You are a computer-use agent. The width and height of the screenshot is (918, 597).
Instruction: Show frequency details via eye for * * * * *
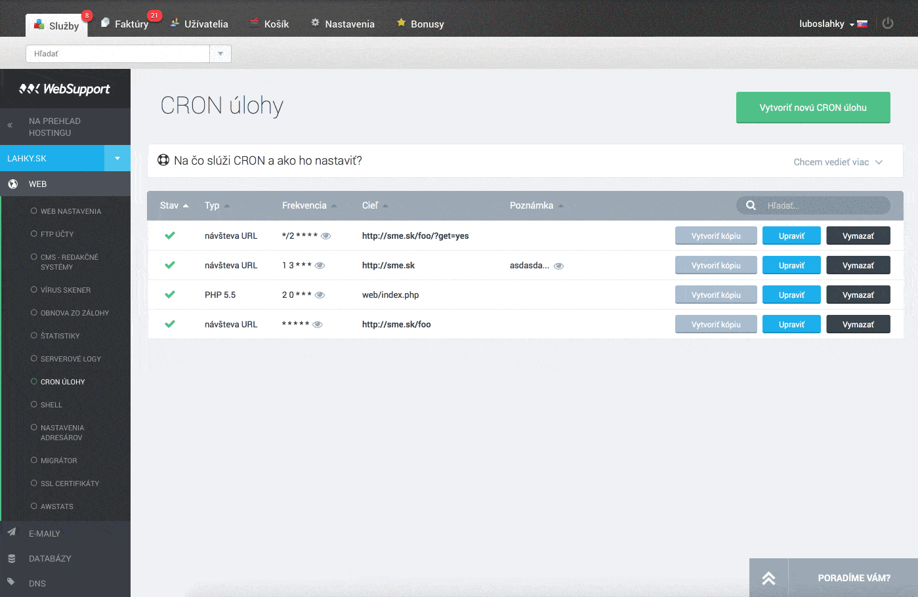coord(317,325)
